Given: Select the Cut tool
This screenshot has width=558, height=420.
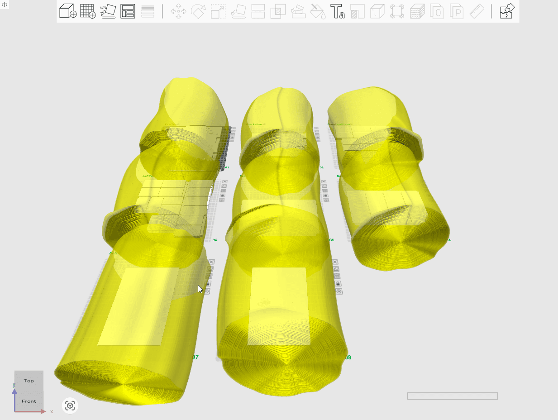Looking at the screenshot, I should (258, 11).
